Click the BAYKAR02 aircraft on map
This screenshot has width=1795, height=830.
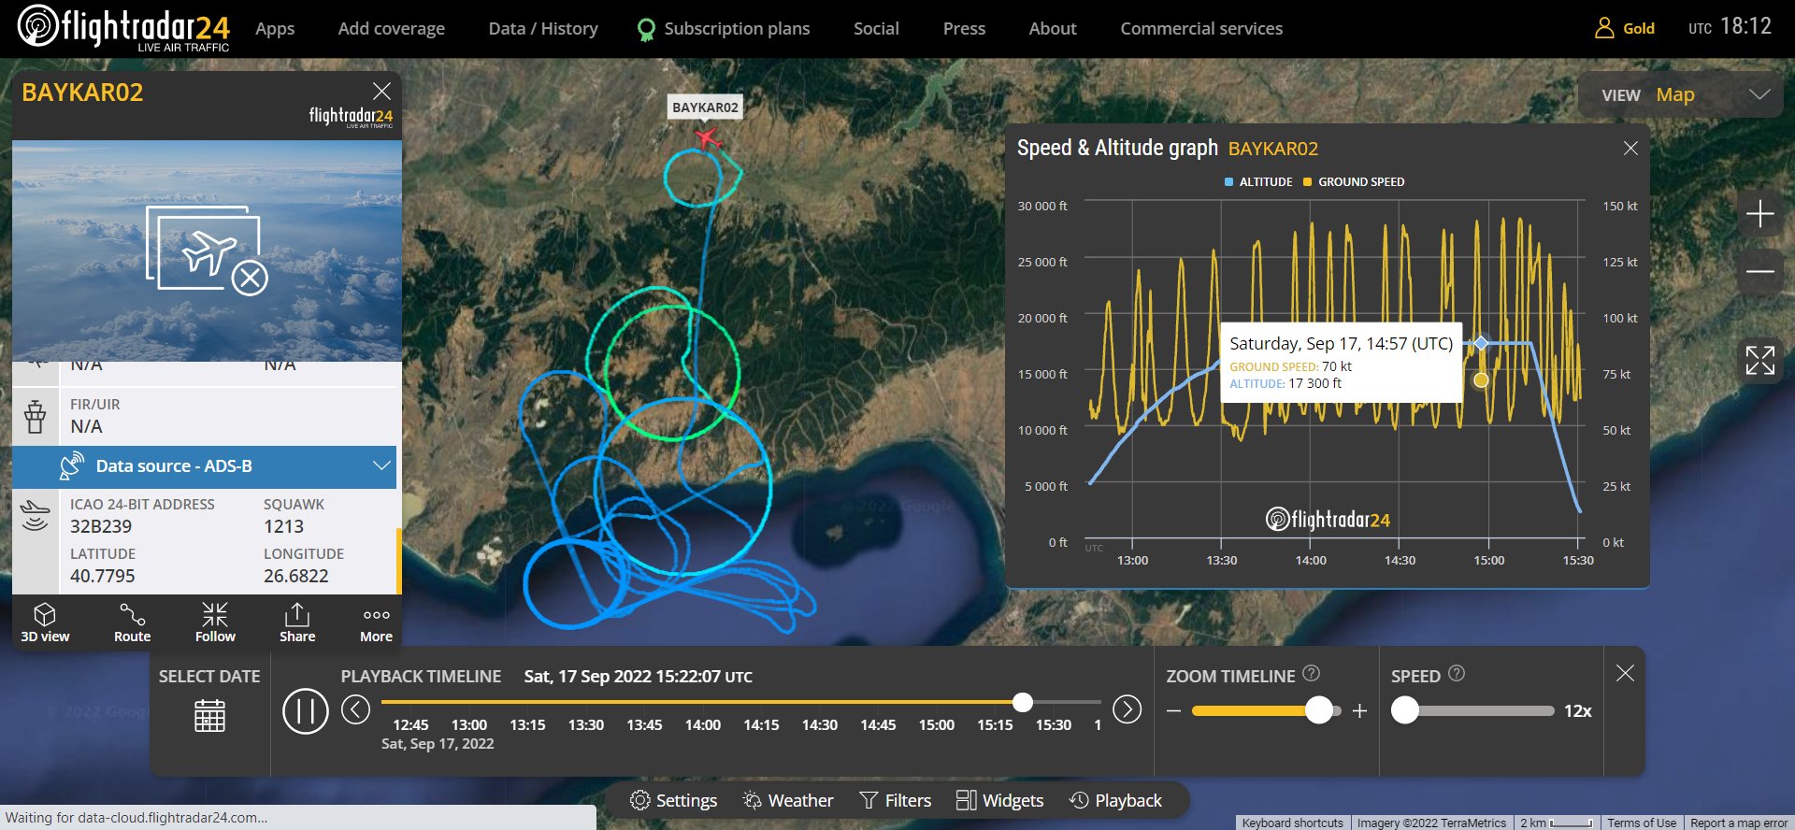coord(708,138)
